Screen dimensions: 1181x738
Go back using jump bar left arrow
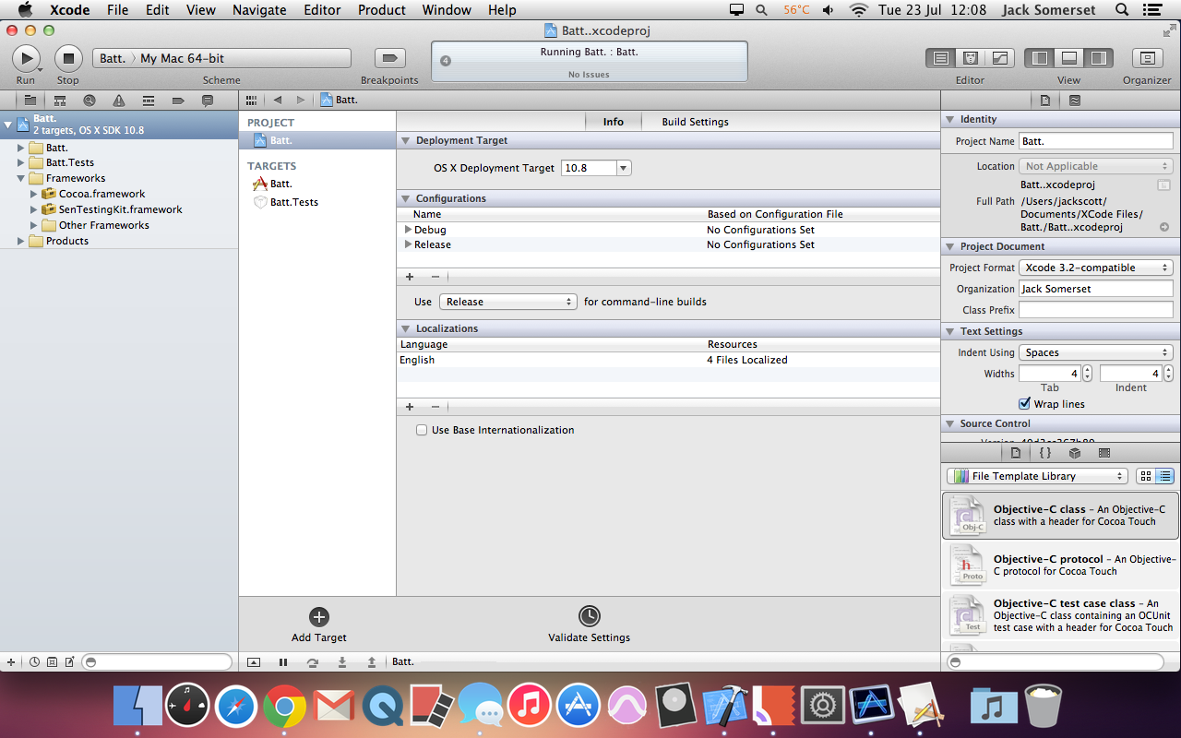(277, 100)
